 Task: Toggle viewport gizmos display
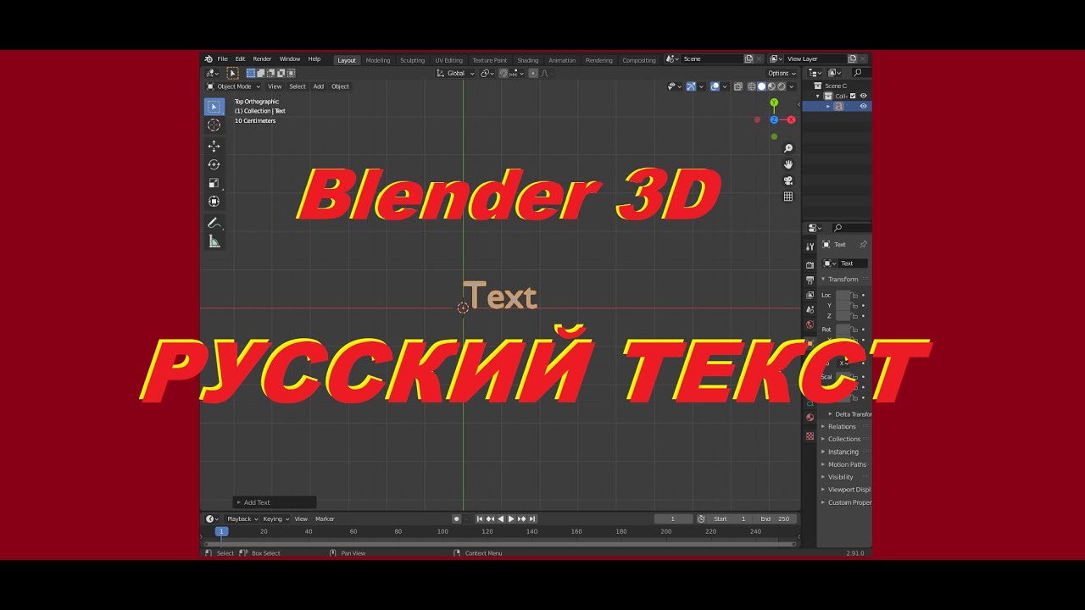point(692,86)
